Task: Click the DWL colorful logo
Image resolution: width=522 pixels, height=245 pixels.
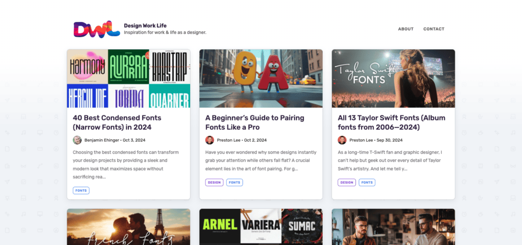Action: (96, 29)
